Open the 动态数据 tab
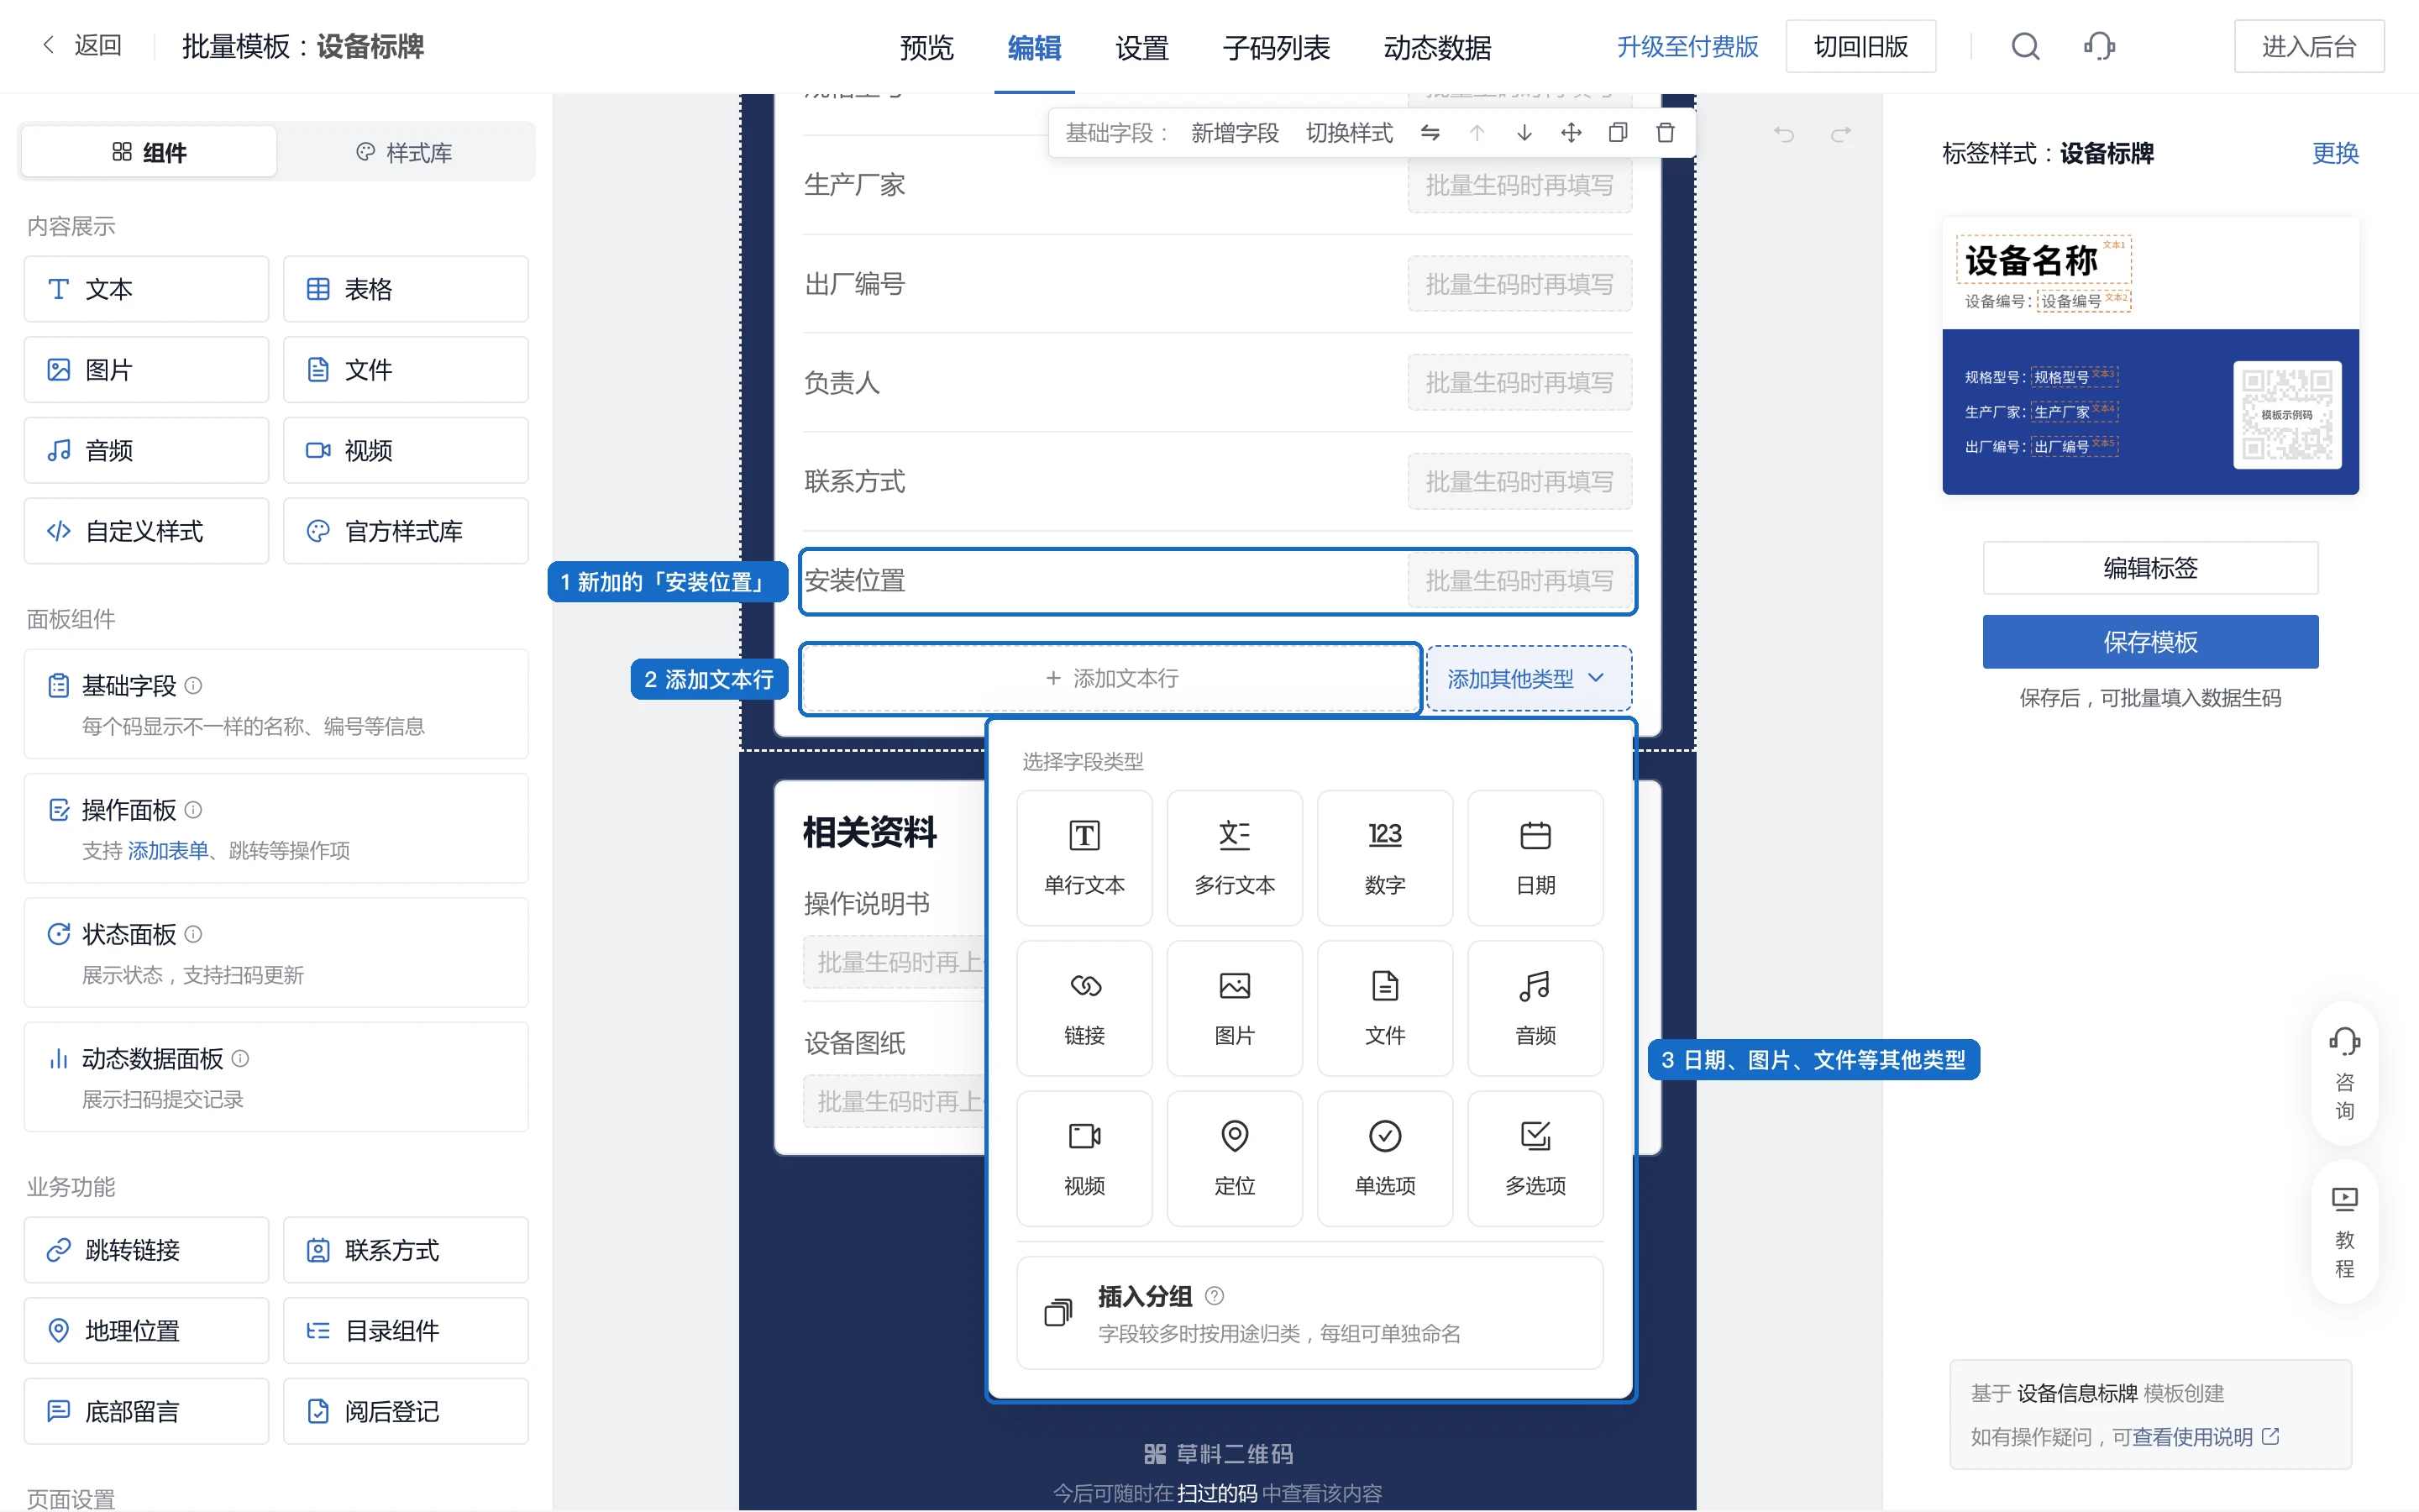The height and width of the screenshot is (1512, 2419). pyautogui.click(x=1437, y=47)
